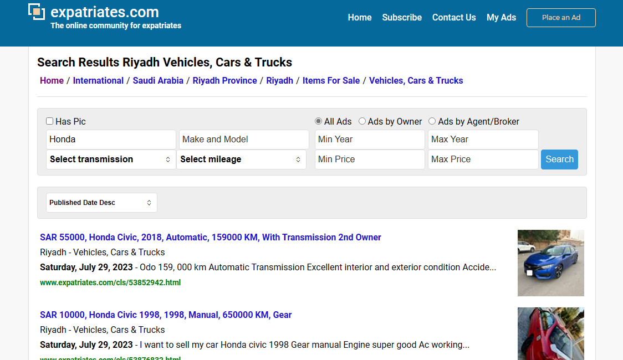Viewport: 623px width, 360px height.
Task: Focus the keyword field containing Honda
Action: (111, 140)
